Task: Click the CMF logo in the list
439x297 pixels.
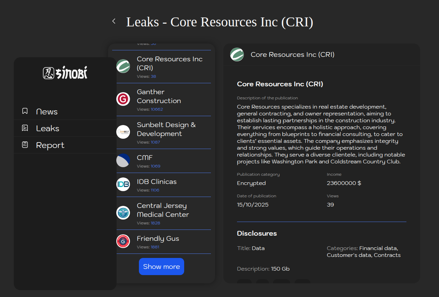Action: (123, 160)
